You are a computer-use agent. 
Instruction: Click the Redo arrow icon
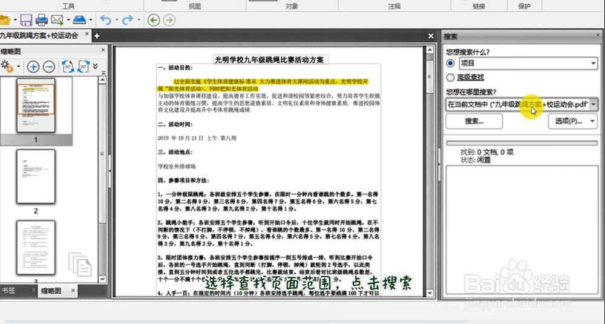click(x=128, y=20)
